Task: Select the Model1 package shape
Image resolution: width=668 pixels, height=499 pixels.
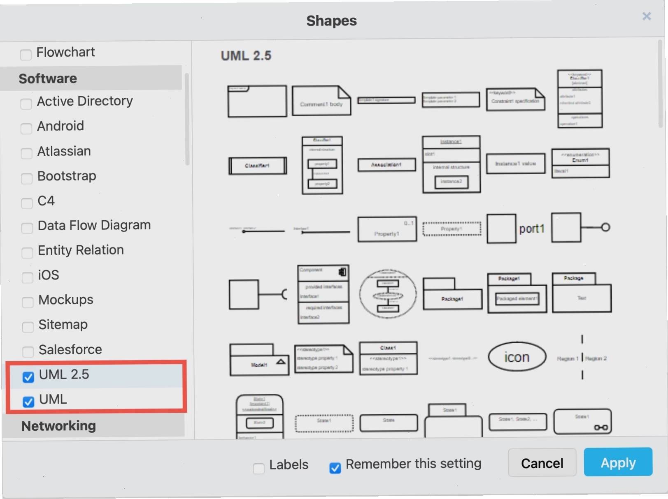Action: (259, 360)
